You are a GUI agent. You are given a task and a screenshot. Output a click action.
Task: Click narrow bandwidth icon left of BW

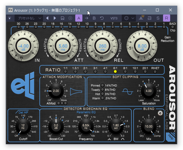[109, 139]
